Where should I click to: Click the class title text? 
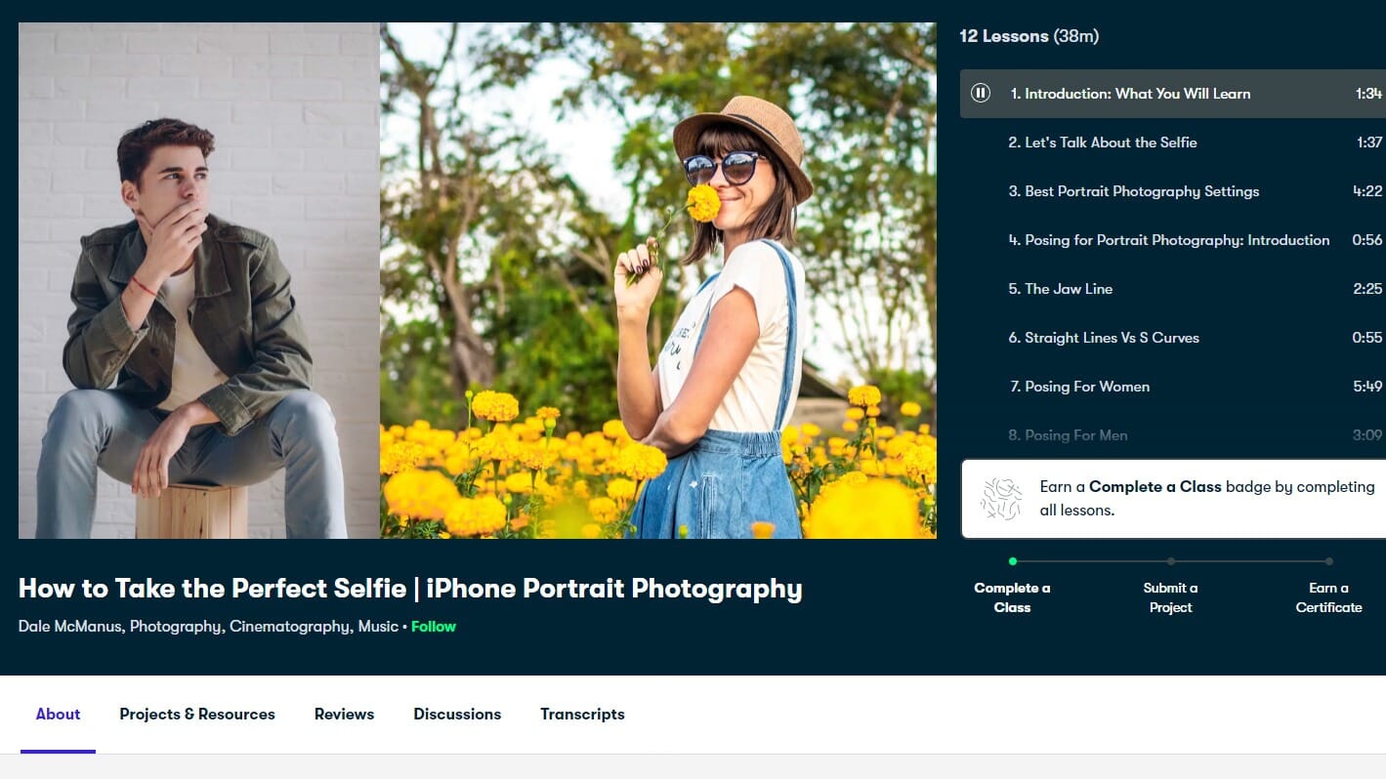410,589
